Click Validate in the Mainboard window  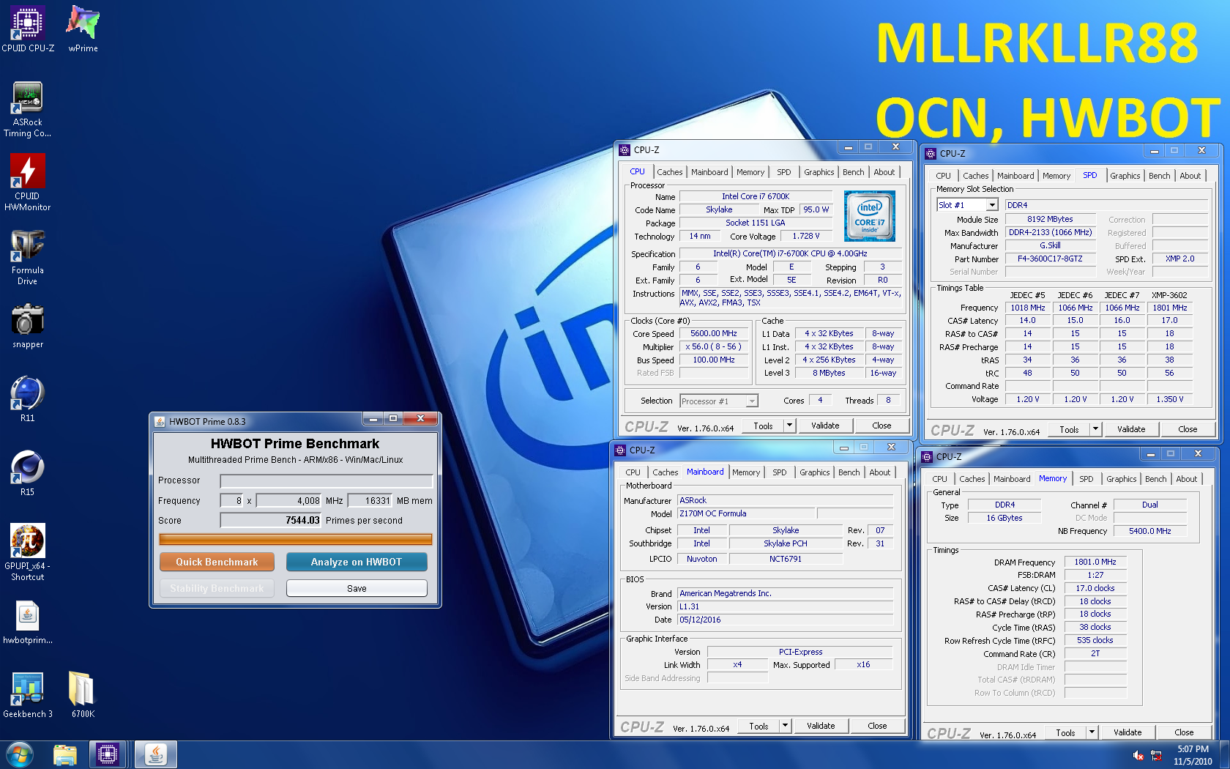pyautogui.click(x=821, y=726)
